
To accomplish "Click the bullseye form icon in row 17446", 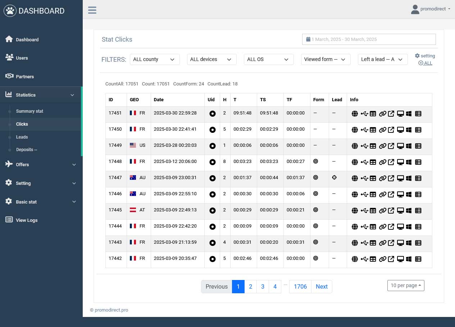I will tap(315, 194).
